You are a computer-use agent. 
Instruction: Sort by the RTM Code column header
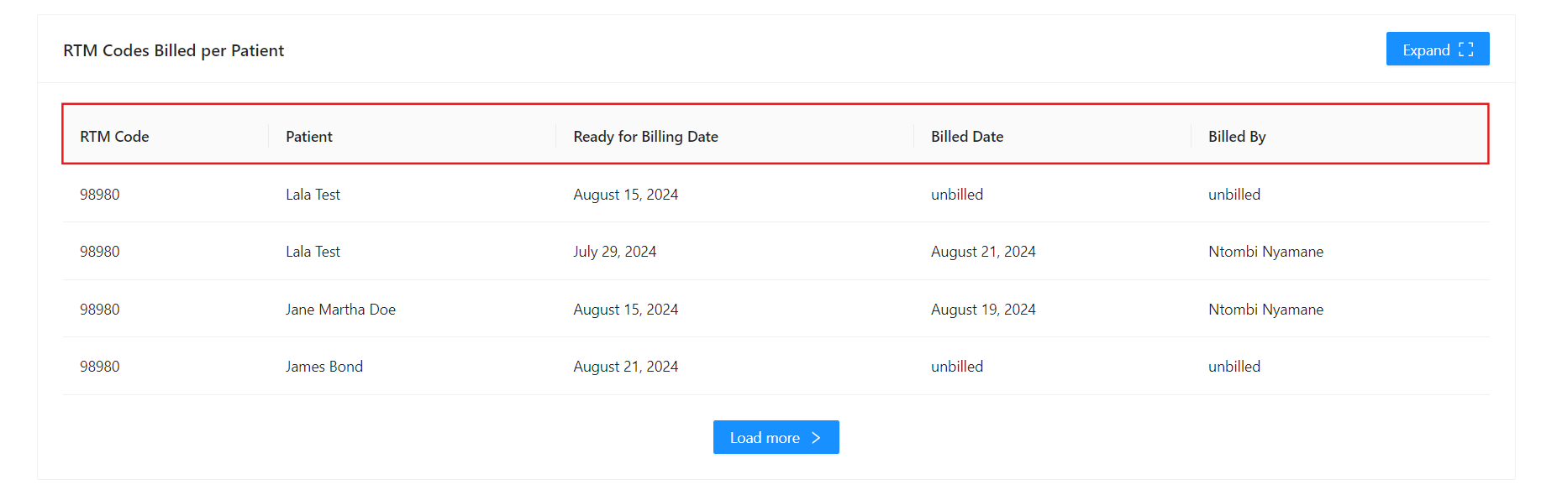(114, 137)
